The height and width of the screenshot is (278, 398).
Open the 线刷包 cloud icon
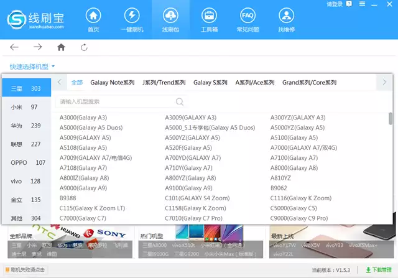click(x=170, y=16)
